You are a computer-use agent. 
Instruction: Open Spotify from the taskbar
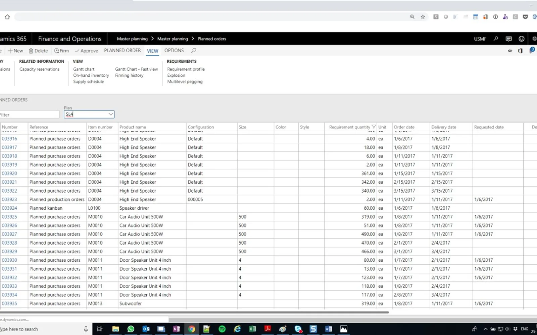222,329
